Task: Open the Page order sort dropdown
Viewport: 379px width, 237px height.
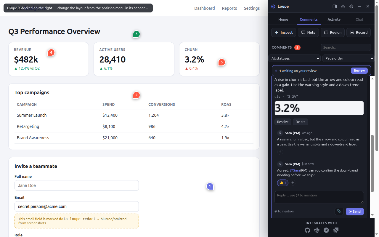Action: click(x=349, y=58)
